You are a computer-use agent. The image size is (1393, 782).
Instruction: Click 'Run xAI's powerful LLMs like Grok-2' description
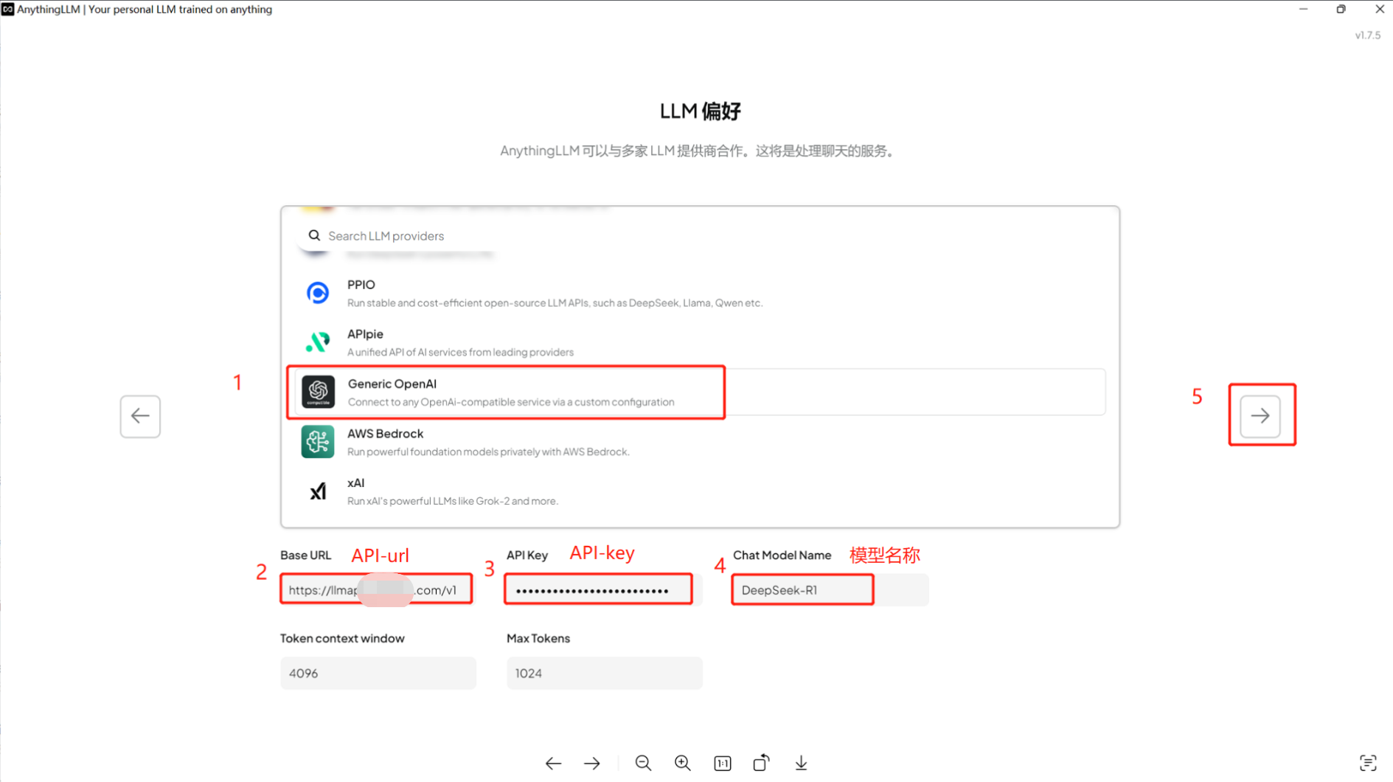(x=453, y=501)
